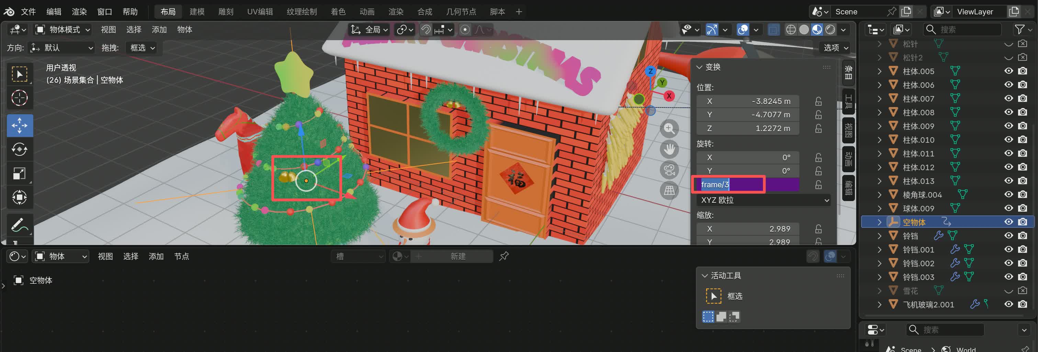Activate the 3D Cursor tool
Viewport: 1038px width, 352px height.
[19, 98]
